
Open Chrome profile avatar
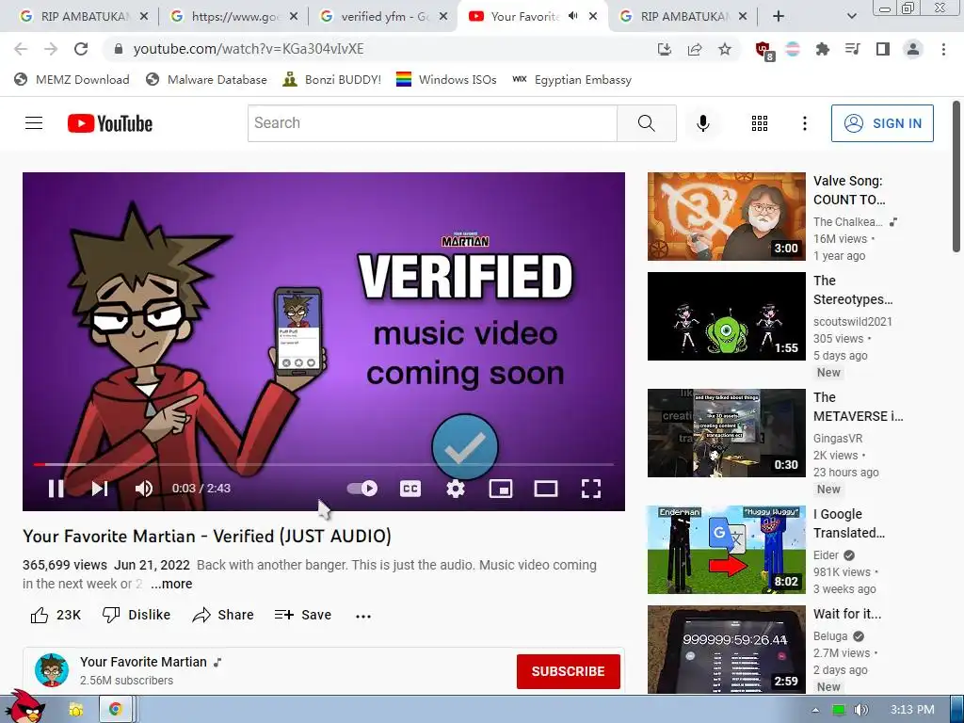coord(913,49)
